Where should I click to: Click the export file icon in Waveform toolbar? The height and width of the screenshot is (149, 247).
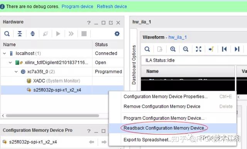(160, 49)
